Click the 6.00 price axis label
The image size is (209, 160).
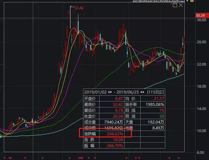click(200, 152)
